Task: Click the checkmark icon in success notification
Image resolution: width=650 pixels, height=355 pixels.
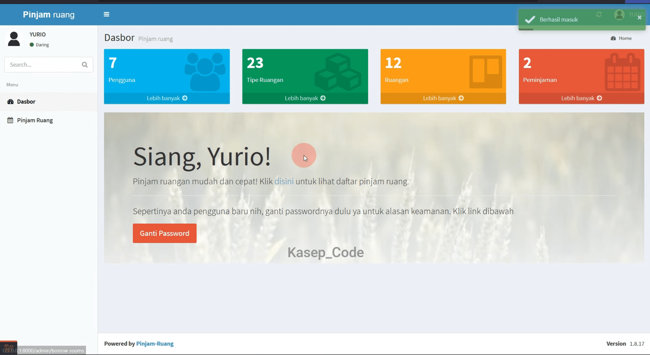Action: click(530, 19)
